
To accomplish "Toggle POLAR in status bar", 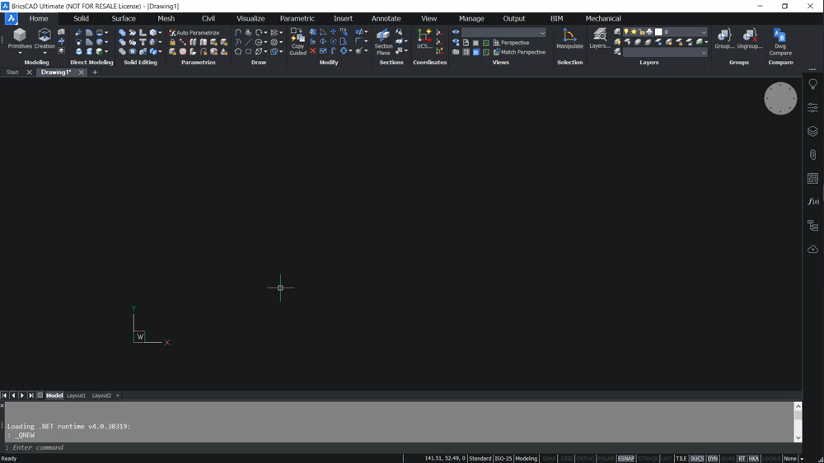I will tap(606, 458).
